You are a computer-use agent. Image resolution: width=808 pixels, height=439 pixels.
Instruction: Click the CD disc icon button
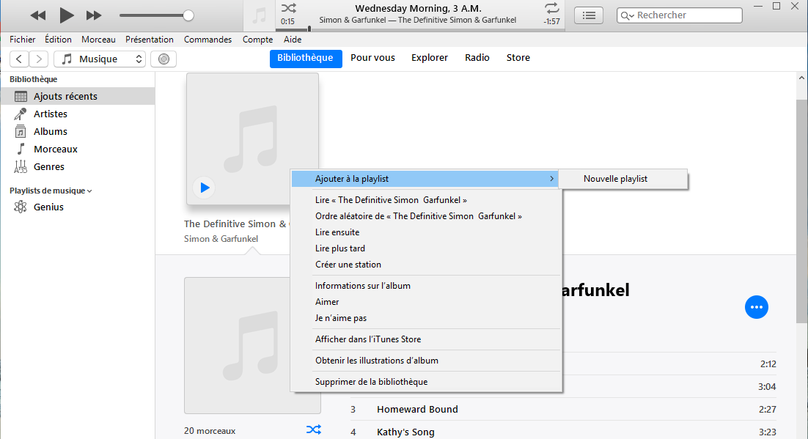tap(164, 59)
